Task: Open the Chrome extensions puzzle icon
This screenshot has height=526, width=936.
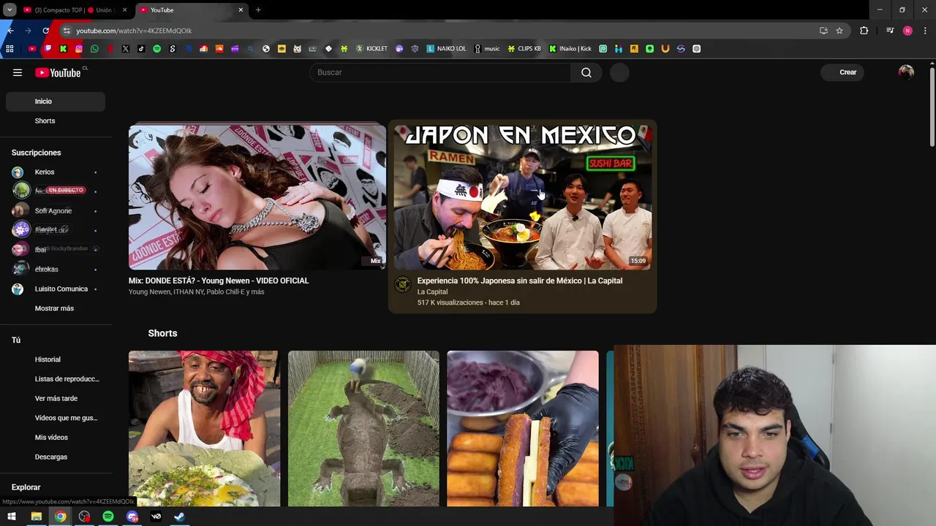Action: (x=864, y=31)
